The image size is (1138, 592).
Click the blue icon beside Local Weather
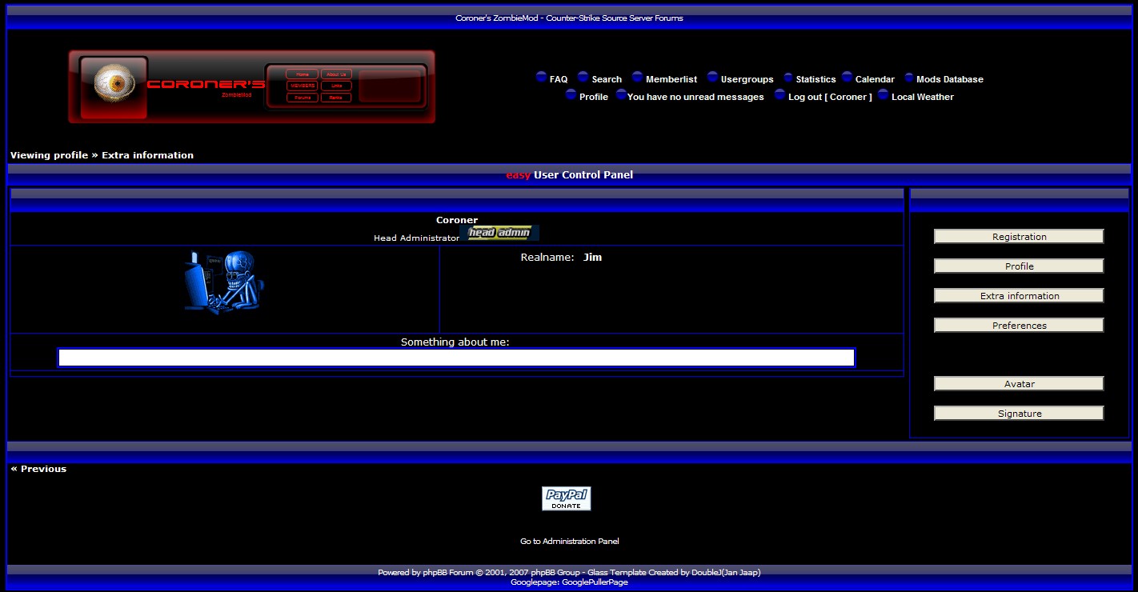click(x=884, y=95)
